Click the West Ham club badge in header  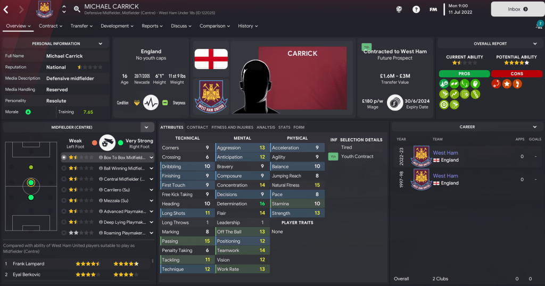45,10
